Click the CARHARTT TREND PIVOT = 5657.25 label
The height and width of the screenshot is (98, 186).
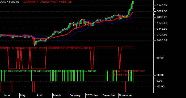click(48, 2)
